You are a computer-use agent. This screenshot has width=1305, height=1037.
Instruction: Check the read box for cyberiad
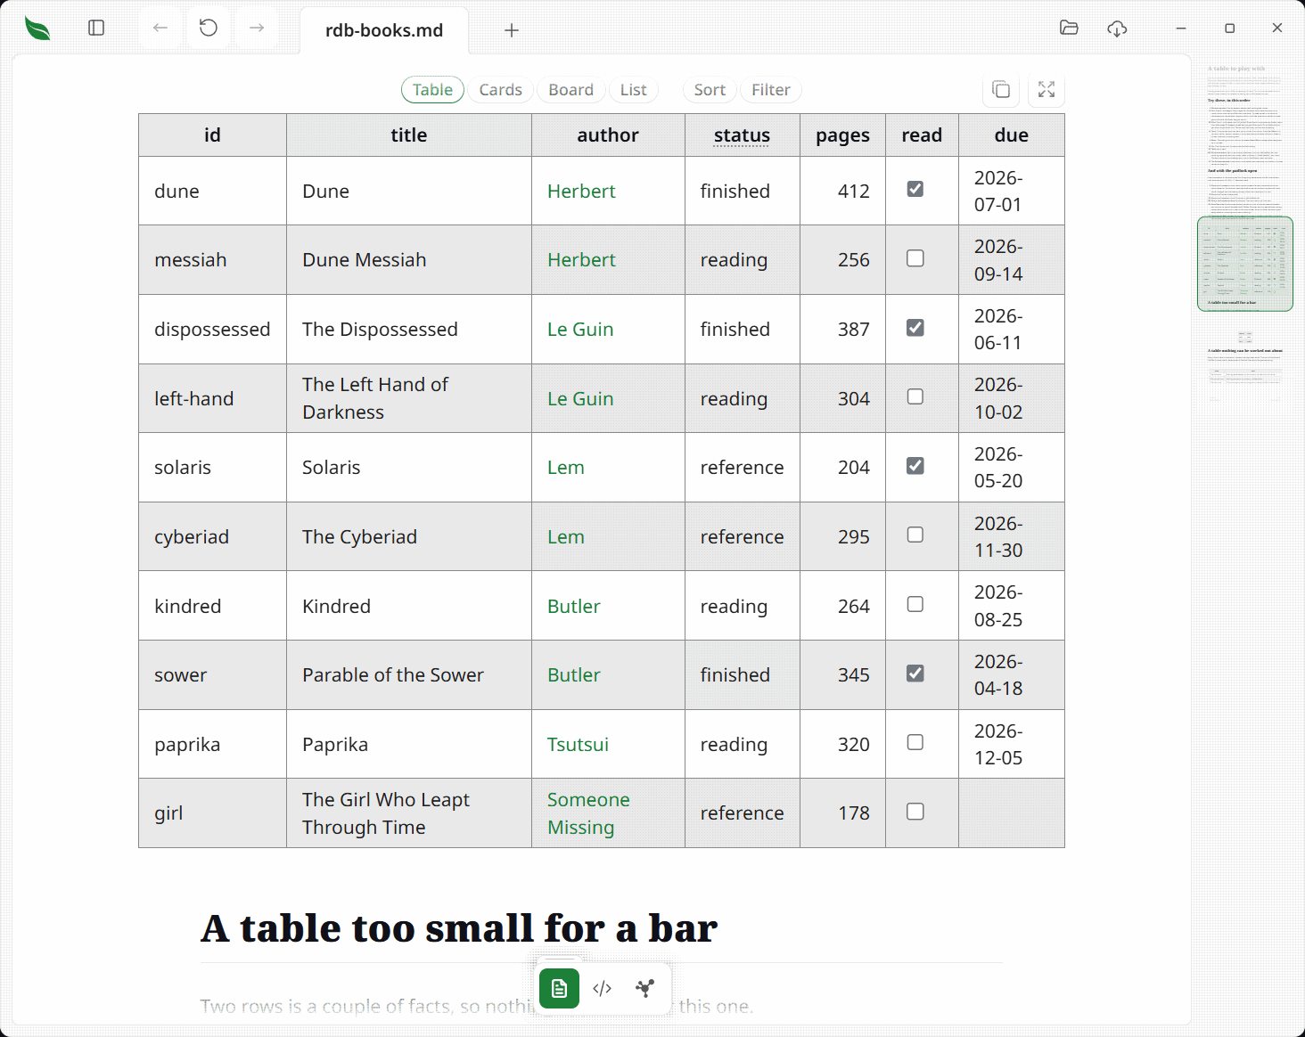point(915,535)
